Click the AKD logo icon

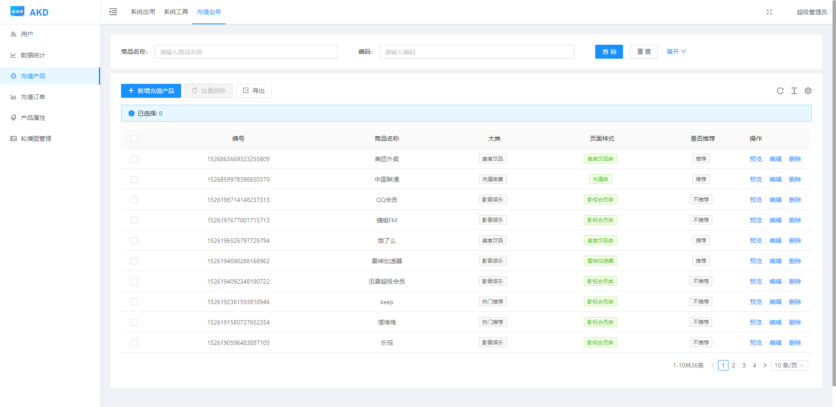[x=17, y=12]
